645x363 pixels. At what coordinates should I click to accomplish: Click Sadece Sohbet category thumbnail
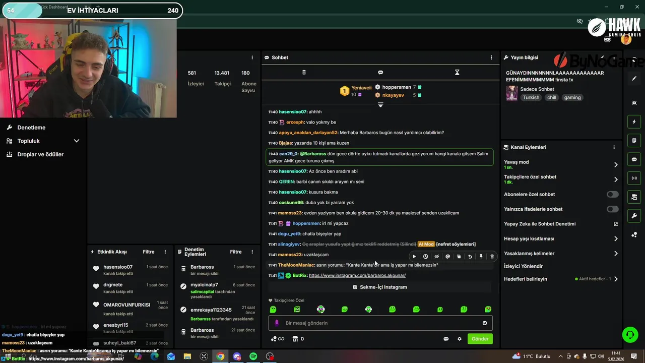pyautogui.click(x=512, y=93)
